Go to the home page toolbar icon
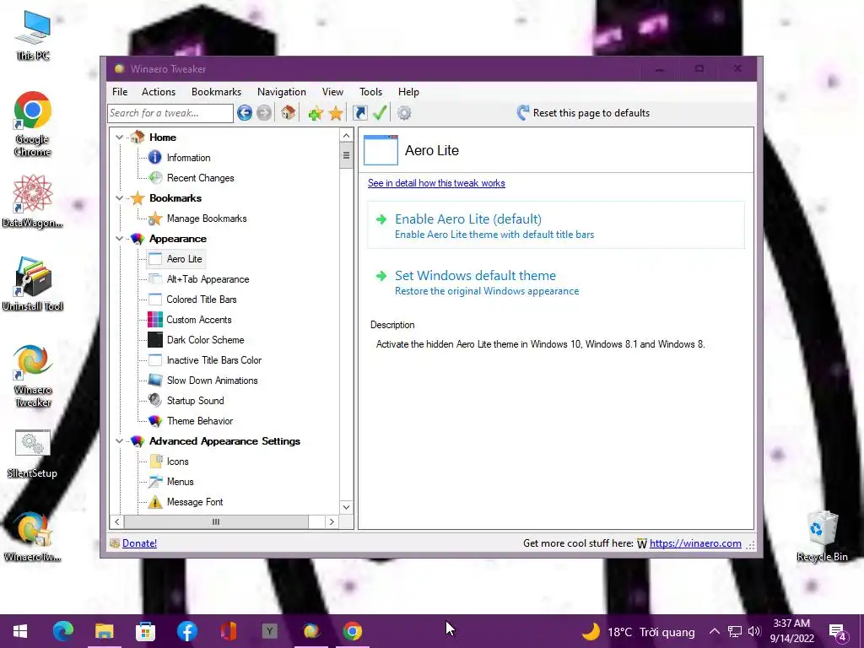This screenshot has height=648, width=864. coord(288,112)
